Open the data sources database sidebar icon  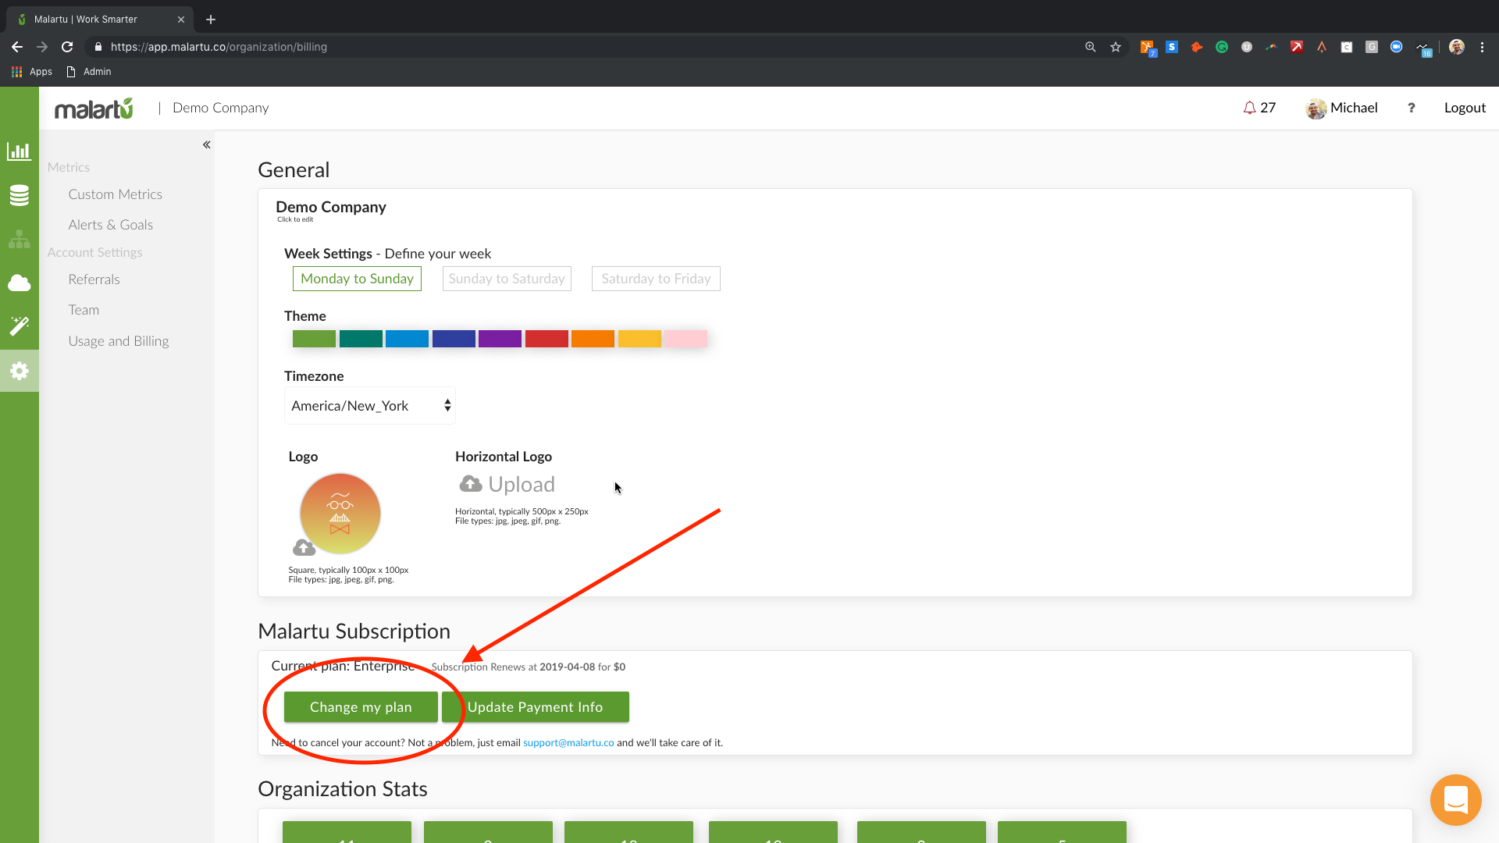click(x=19, y=195)
